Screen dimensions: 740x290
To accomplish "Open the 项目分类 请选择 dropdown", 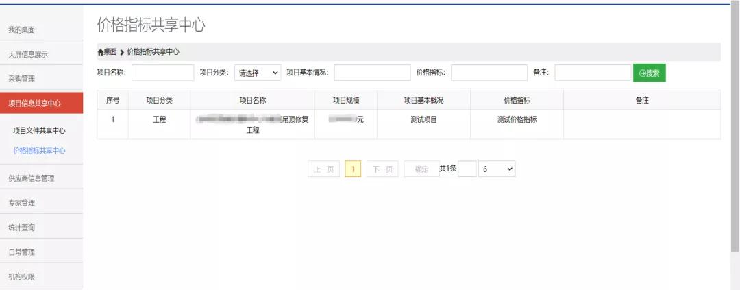I will (x=258, y=73).
